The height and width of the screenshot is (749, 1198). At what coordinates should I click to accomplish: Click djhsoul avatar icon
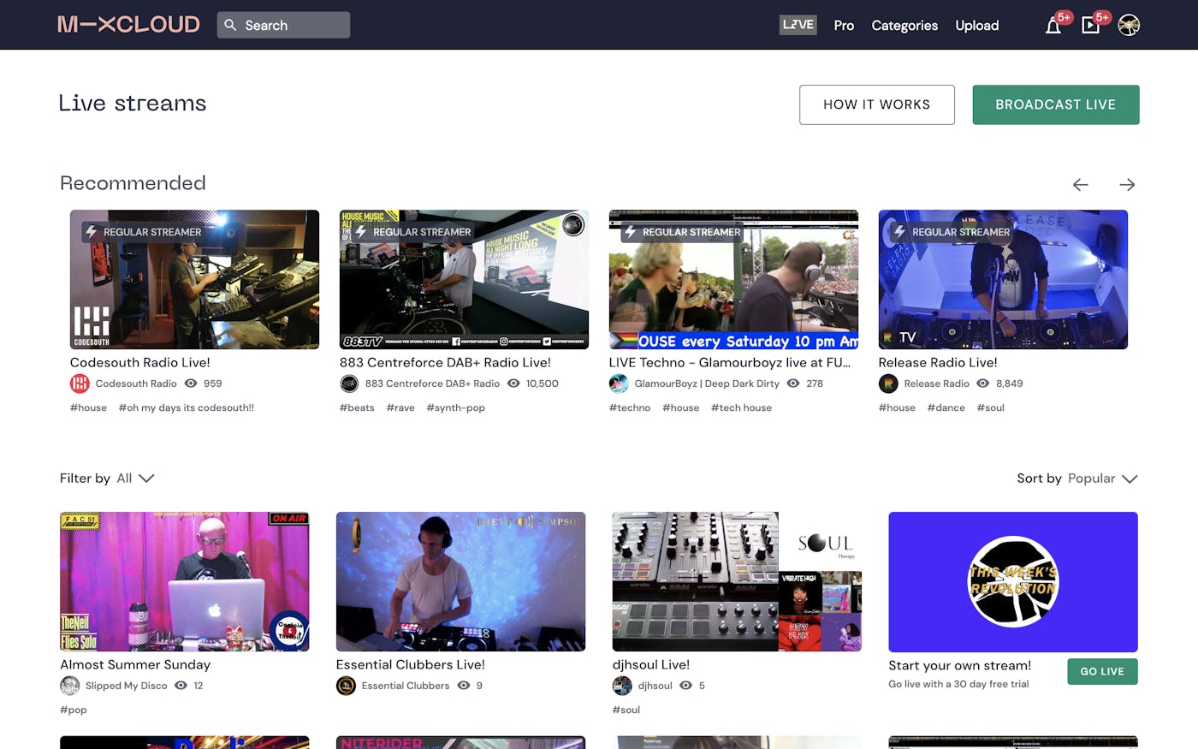(x=622, y=686)
